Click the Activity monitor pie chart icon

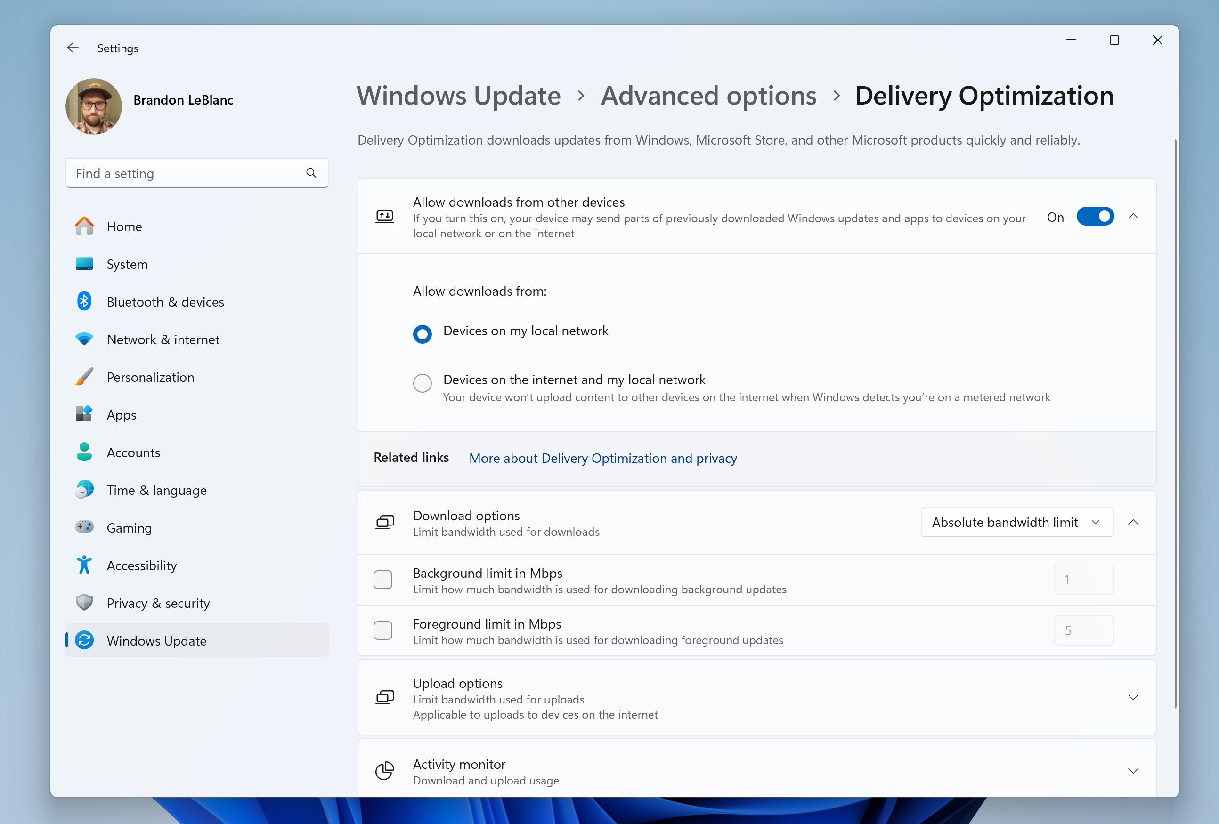pyautogui.click(x=384, y=770)
